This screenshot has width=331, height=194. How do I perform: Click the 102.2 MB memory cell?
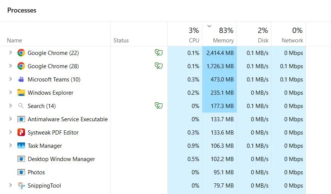pos(219,159)
